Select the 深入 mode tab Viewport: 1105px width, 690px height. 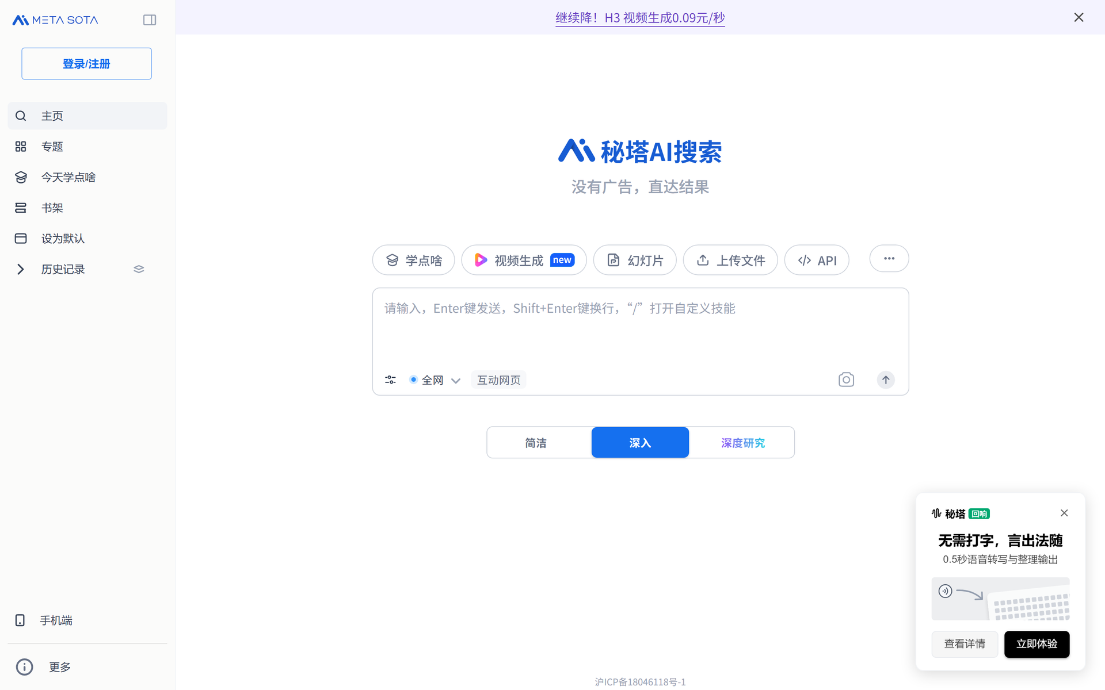[x=640, y=443]
